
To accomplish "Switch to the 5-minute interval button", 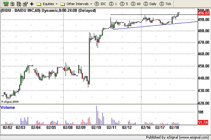I will 124,4.
